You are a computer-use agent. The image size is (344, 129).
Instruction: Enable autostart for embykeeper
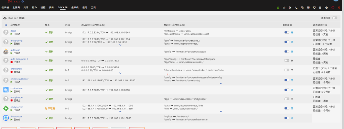tap(287, 99)
